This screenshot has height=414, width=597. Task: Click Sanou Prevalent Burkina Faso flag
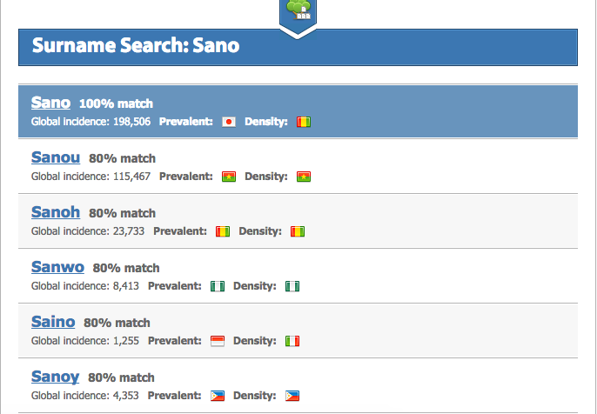[x=229, y=177]
